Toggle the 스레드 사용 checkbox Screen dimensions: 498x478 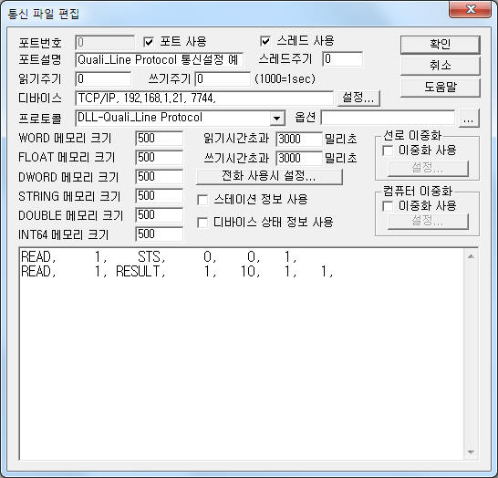[x=265, y=41]
